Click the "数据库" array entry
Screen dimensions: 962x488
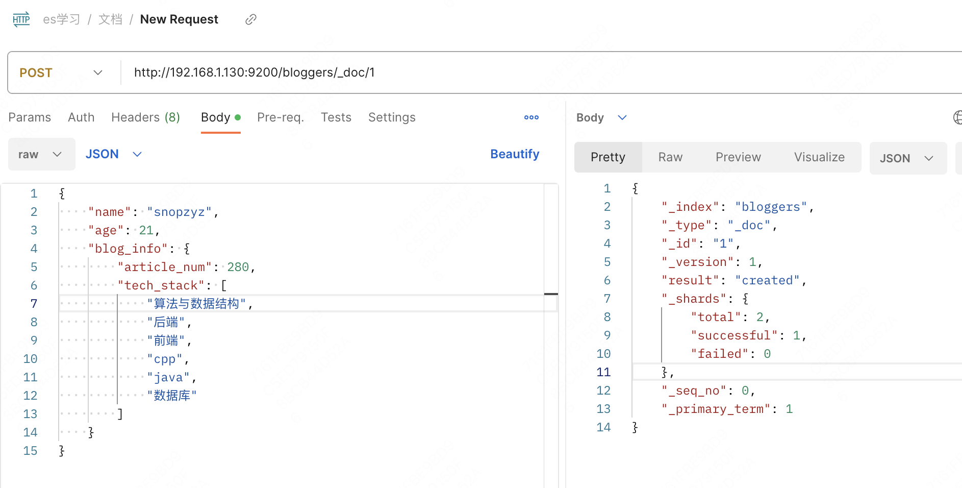pyautogui.click(x=172, y=396)
